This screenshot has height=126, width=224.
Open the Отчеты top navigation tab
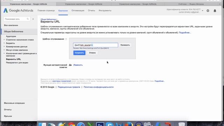(x=91, y=10)
